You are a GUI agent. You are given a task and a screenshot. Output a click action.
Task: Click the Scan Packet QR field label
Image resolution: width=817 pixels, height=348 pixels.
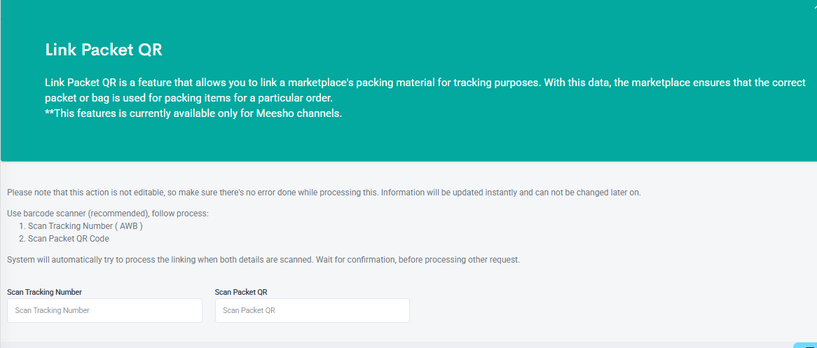pyautogui.click(x=241, y=292)
